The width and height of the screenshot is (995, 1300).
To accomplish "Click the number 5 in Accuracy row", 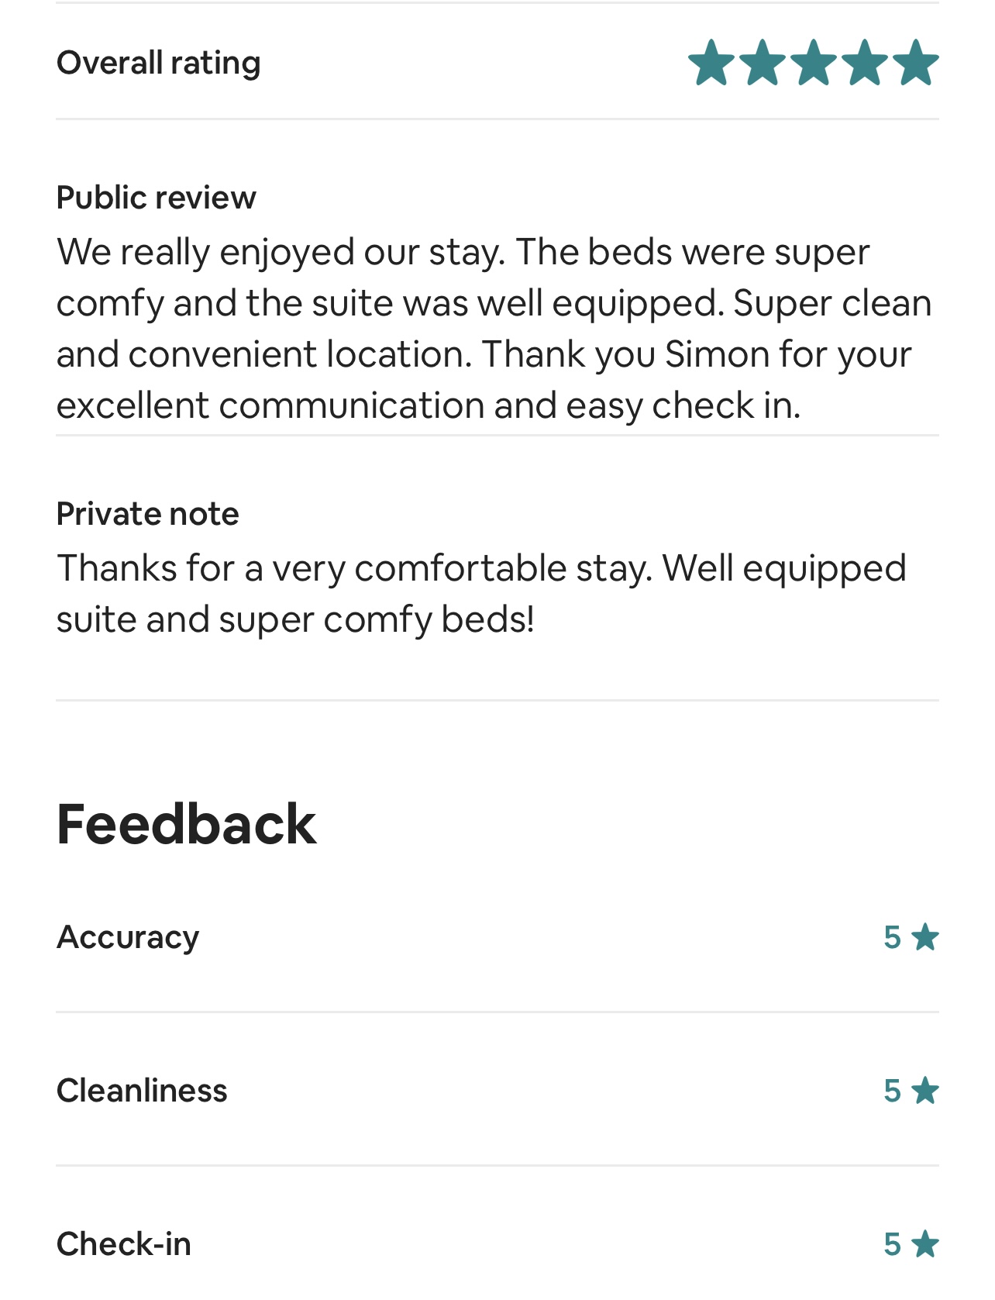I will [893, 937].
